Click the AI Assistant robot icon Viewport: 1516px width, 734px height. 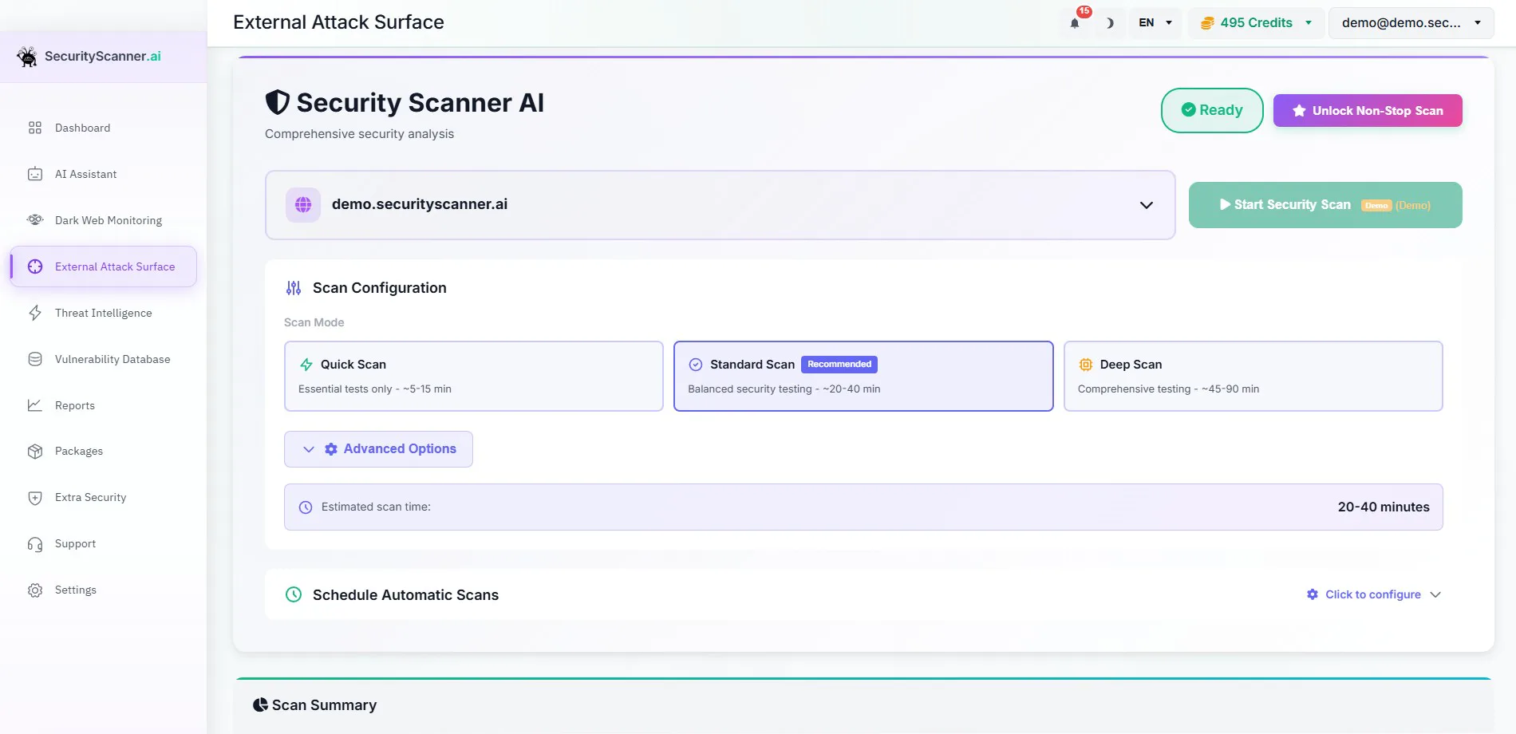[x=35, y=174]
